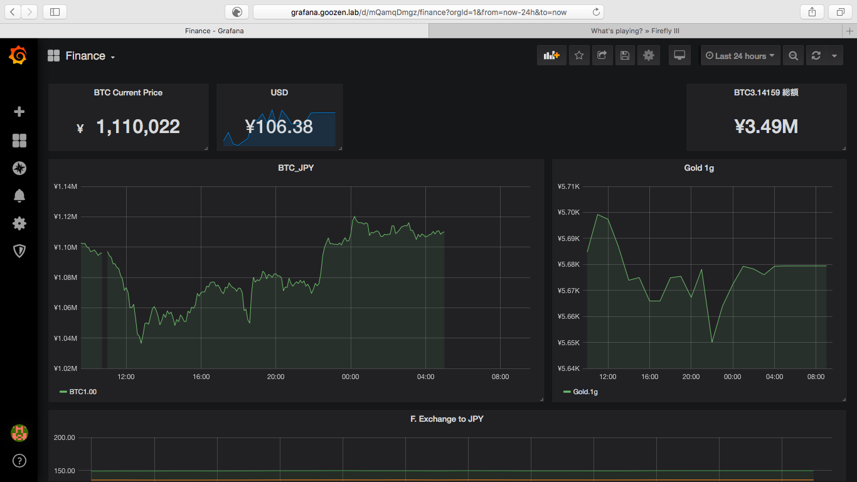Viewport: 857px width, 482px height.
Task: Open dashboard settings gear in toolbar
Action: click(649, 55)
